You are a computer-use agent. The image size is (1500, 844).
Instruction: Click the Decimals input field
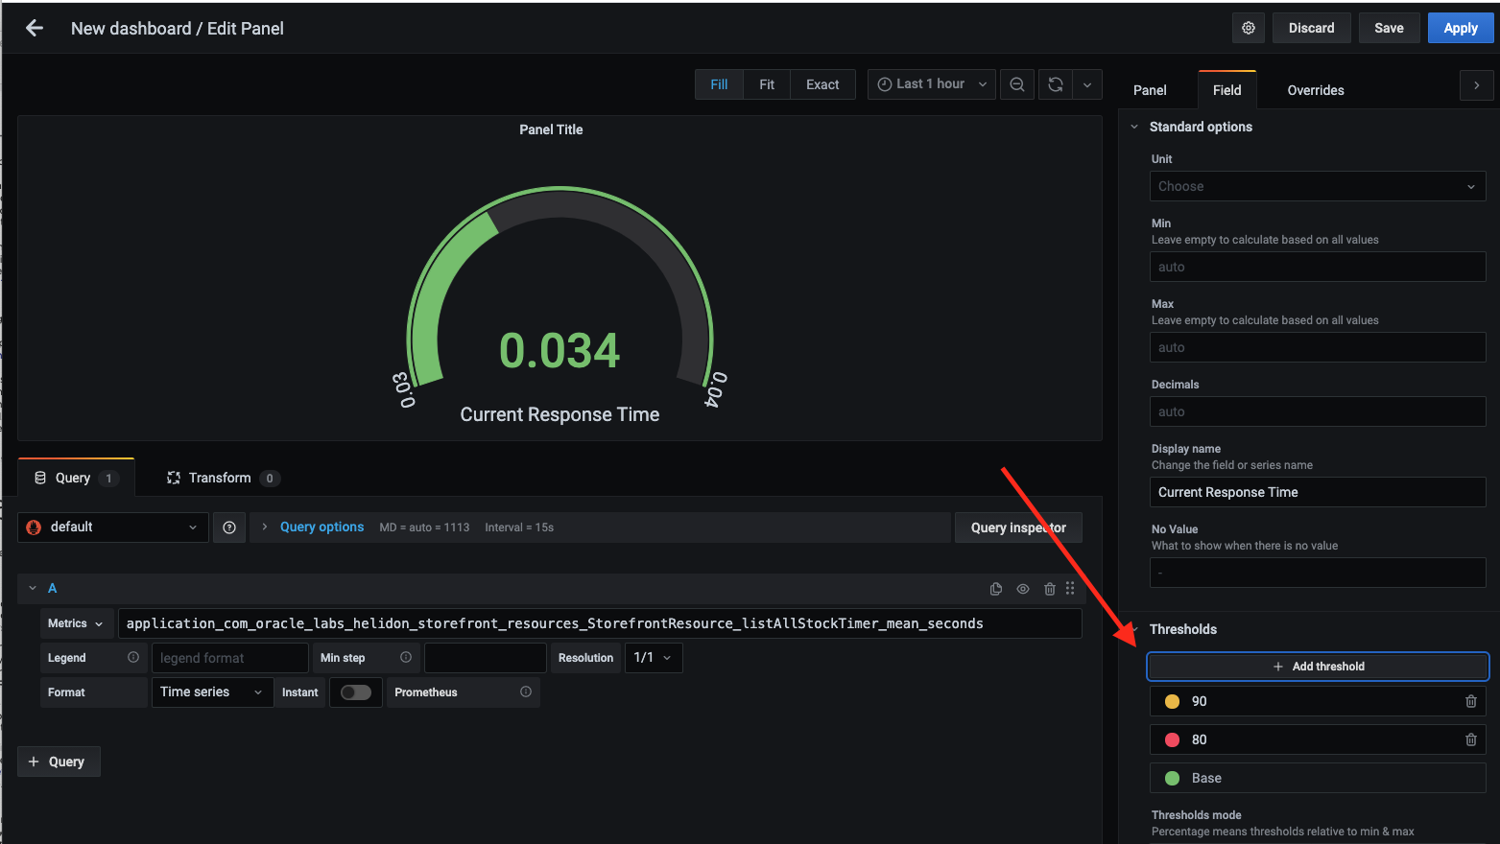click(1318, 411)
